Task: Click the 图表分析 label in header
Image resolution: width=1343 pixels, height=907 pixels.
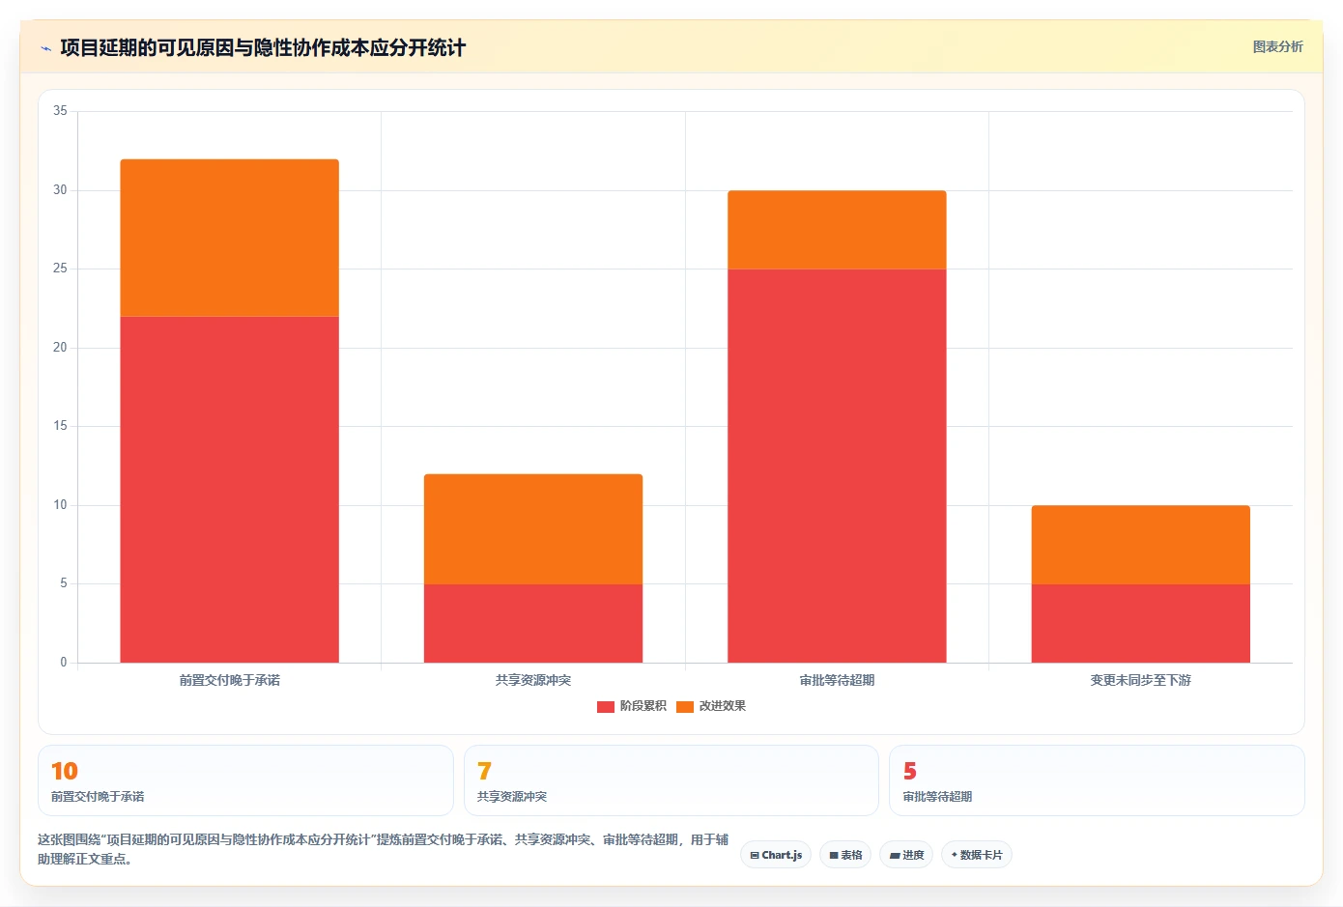Action: click(x=1277, y=46)
